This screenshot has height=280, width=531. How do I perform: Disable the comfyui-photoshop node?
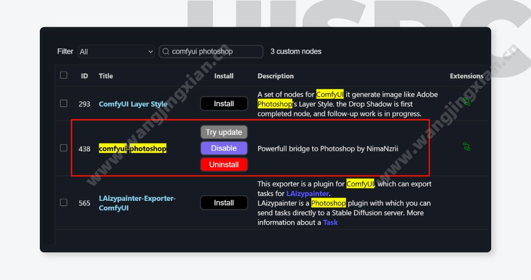coord(224,148)
